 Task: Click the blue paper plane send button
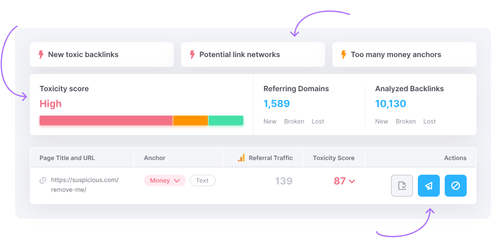(429, 185)
